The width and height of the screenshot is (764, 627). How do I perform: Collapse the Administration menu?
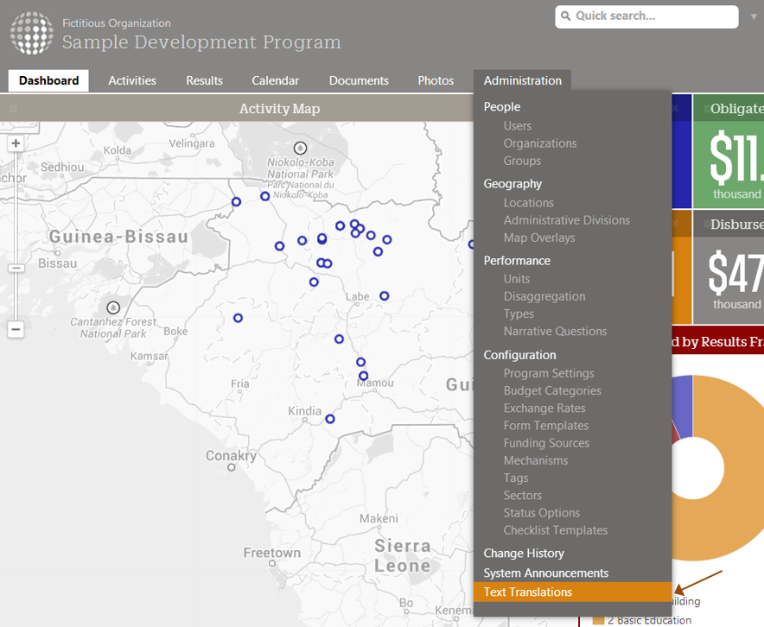click(522, 80)
